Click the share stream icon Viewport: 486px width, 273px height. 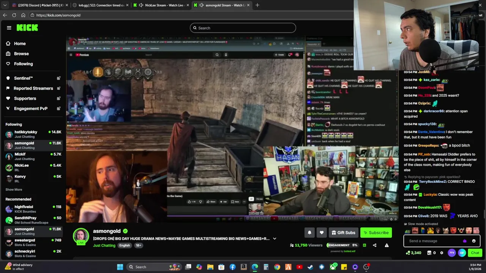[x=375, y=245]
